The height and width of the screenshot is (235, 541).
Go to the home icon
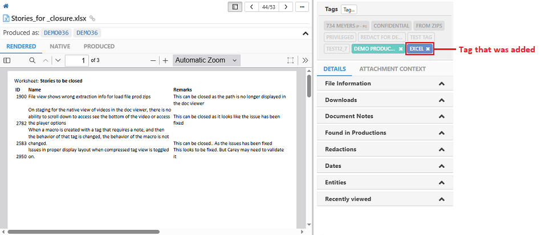6,6
